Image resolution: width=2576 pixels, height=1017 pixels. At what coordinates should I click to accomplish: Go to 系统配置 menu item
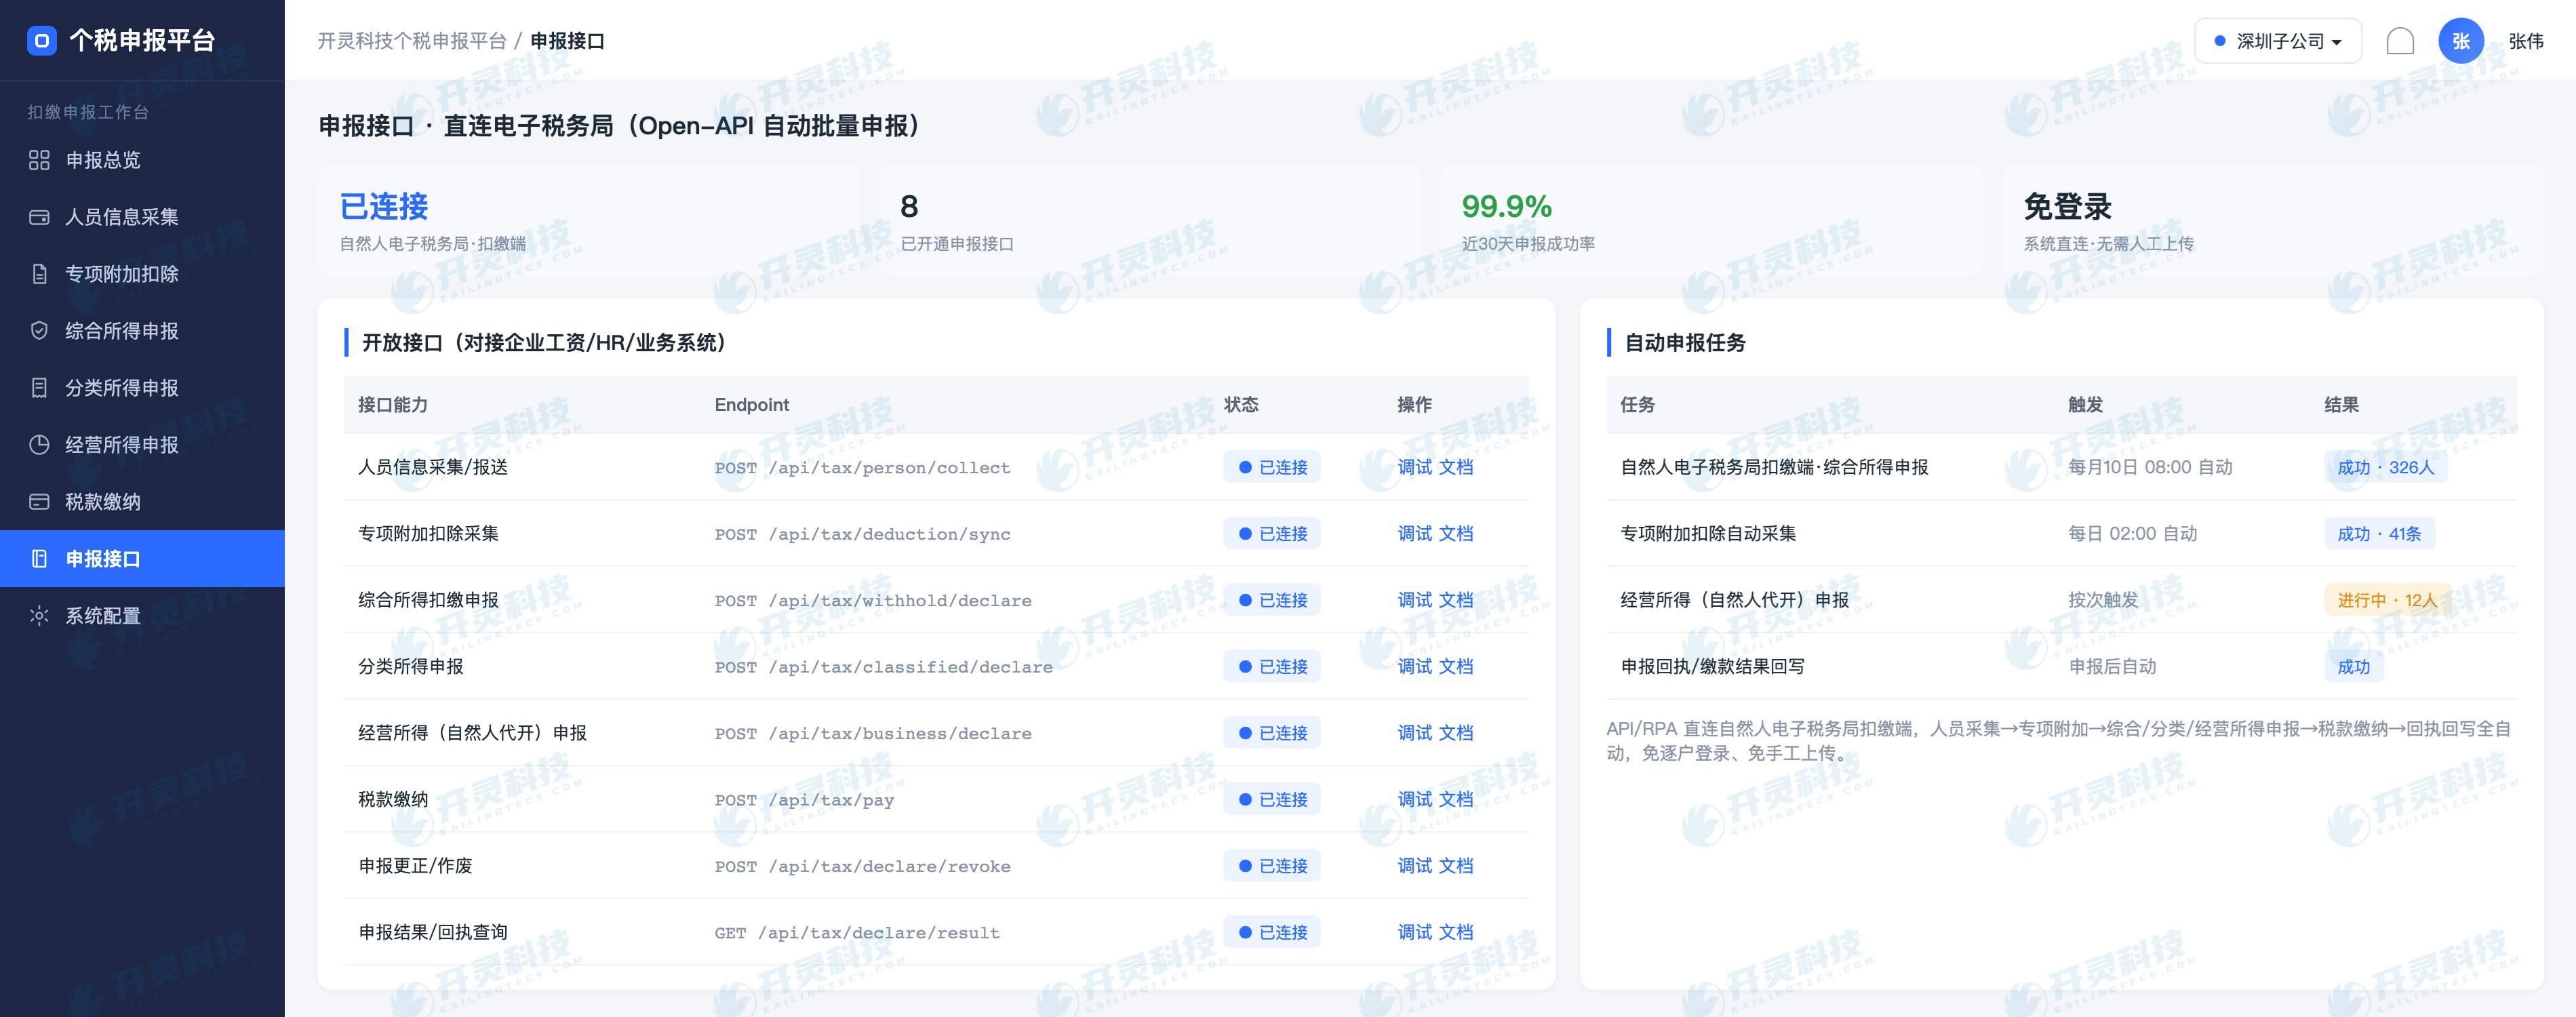[x=142, y=616]
